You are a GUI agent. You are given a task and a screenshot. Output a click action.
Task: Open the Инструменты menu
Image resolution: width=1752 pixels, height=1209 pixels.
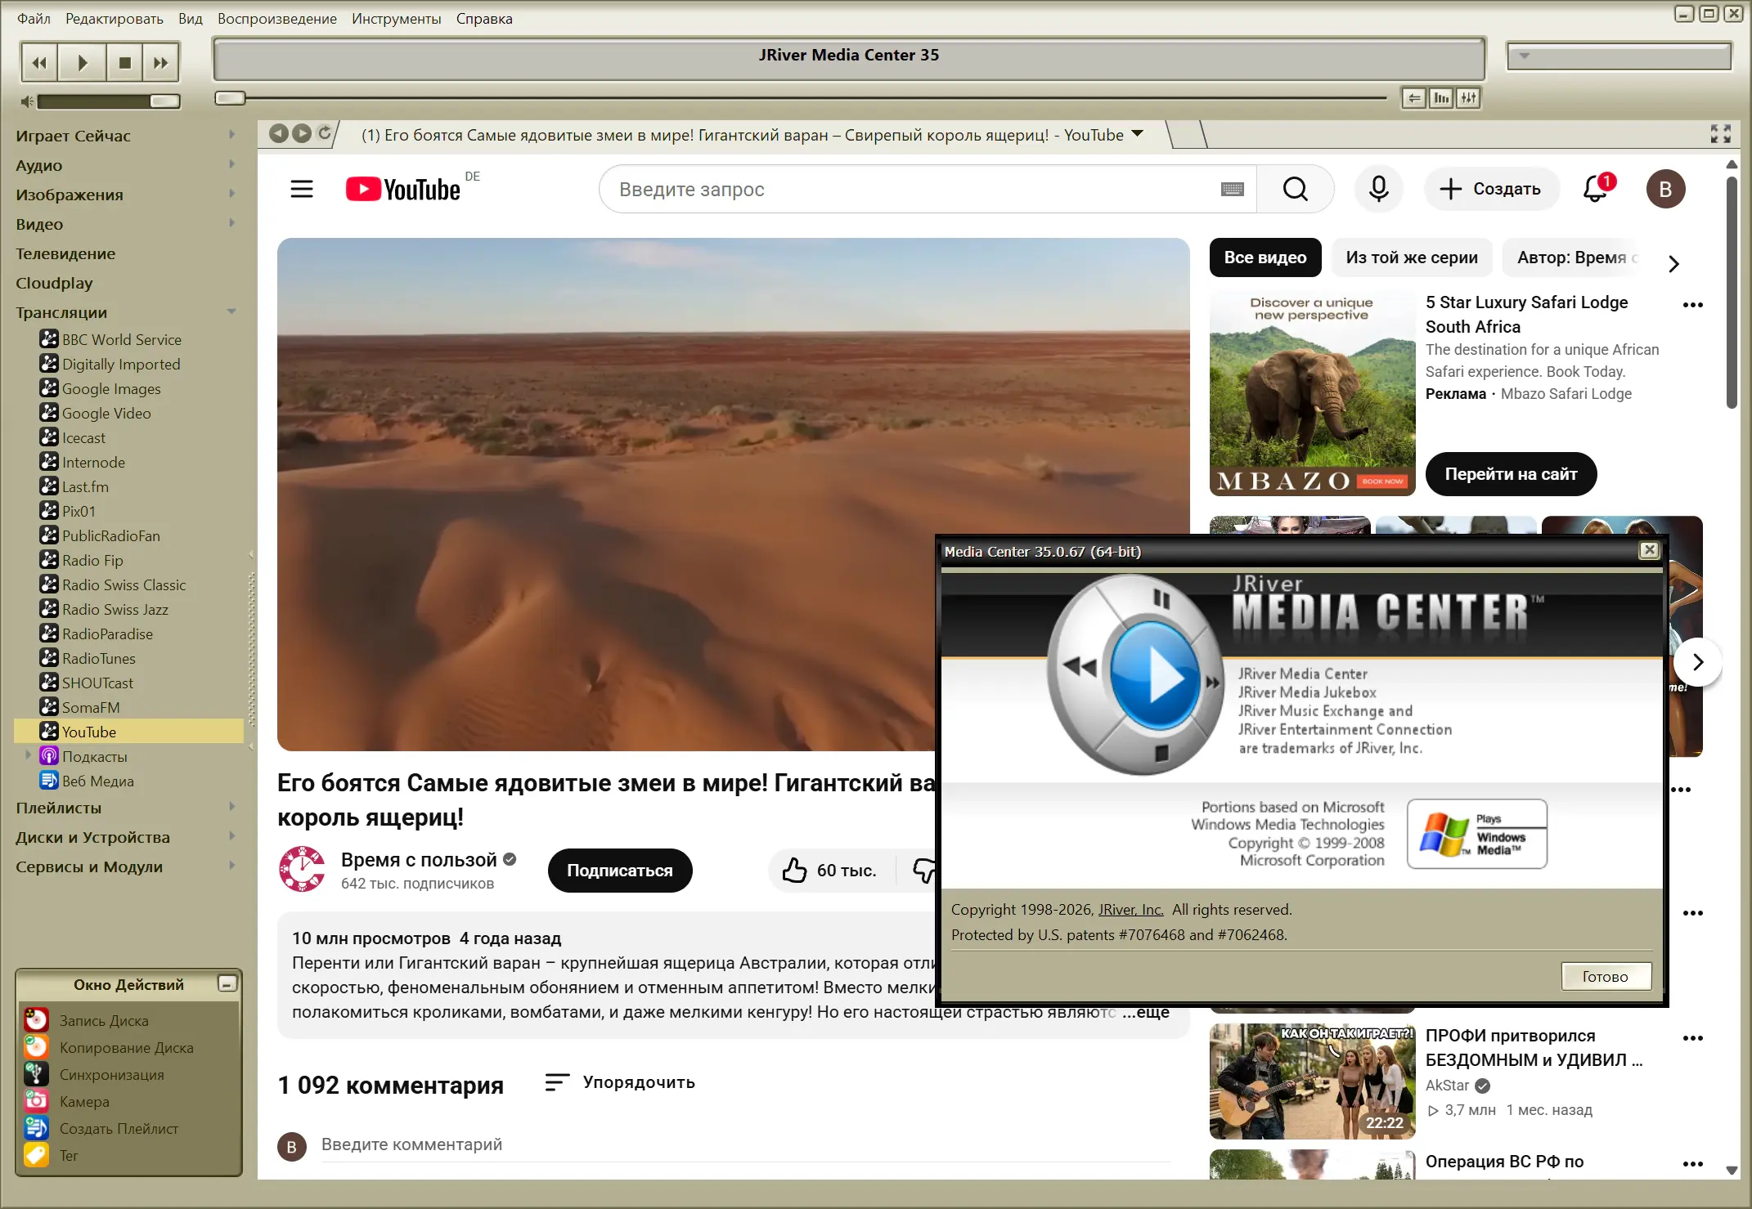tap(396, 18)
